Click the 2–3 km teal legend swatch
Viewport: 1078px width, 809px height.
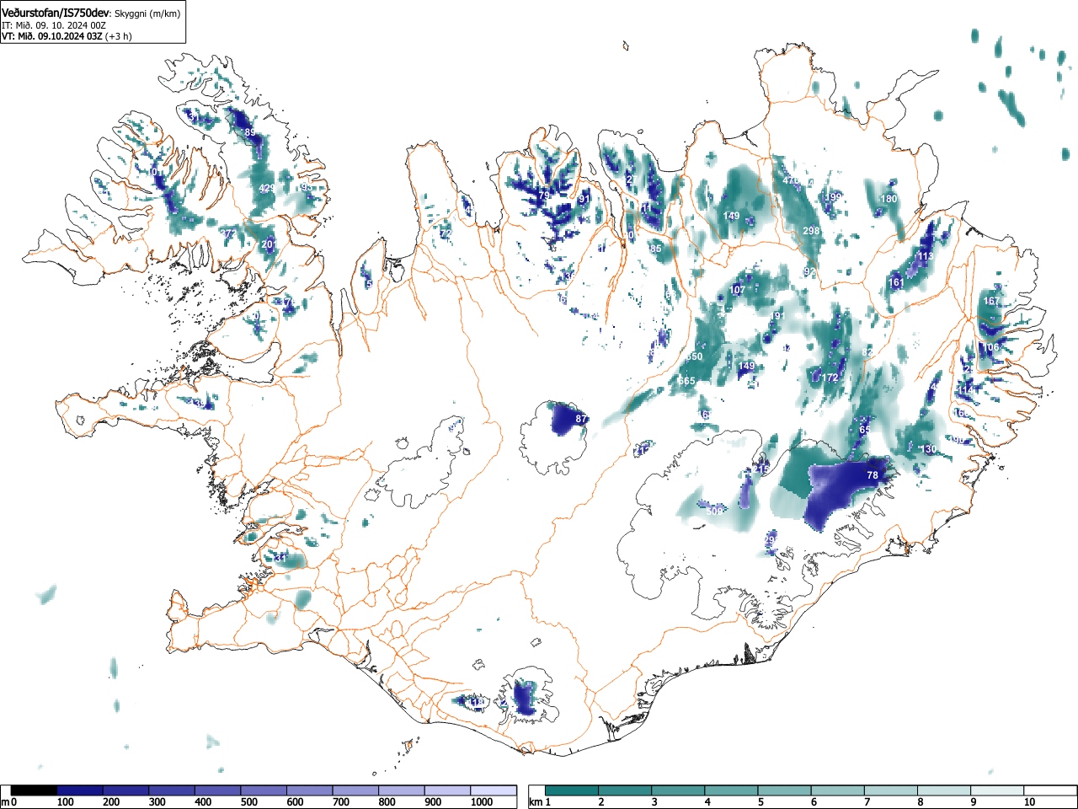[x=625, y=790]
